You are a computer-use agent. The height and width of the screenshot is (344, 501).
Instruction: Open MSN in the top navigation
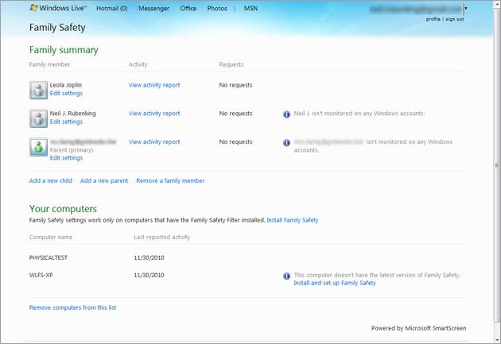coord(250,9)
